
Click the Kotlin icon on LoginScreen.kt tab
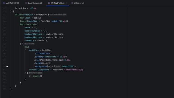point(26,3)
